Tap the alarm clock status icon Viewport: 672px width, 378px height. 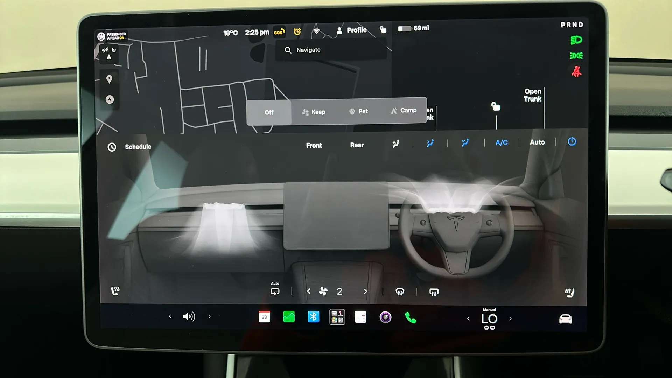point(297,32)
